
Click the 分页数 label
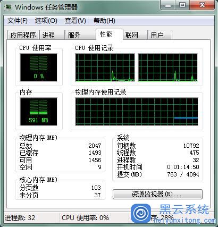pos(29,188)
